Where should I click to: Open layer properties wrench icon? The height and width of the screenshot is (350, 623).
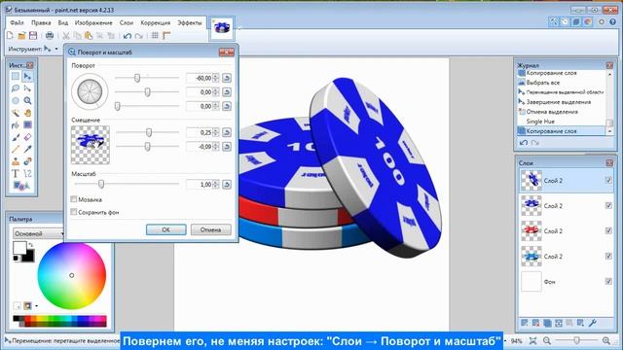(593, 324)
